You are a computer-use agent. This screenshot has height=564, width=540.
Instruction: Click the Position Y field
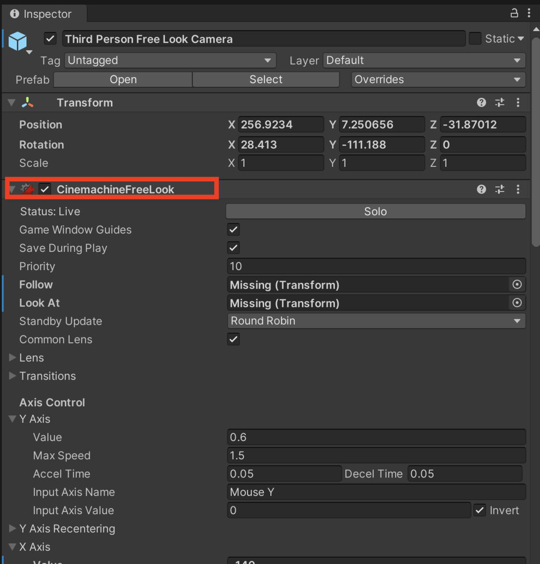[x=382, y=125]
